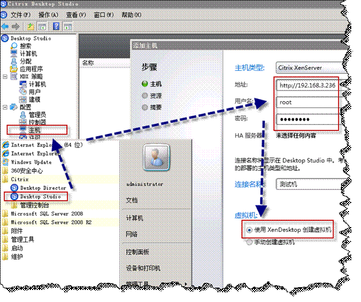Open 计算机 from Start menu right pane
The height and width of the screenshot is (302, 361).
coord(134,218)
